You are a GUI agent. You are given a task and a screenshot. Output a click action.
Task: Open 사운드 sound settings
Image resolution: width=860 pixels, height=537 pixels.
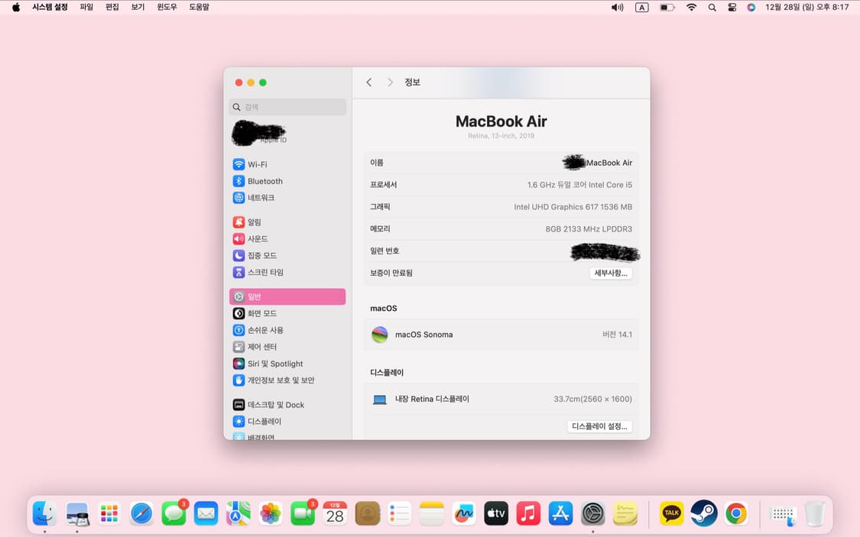click(257, 239)
